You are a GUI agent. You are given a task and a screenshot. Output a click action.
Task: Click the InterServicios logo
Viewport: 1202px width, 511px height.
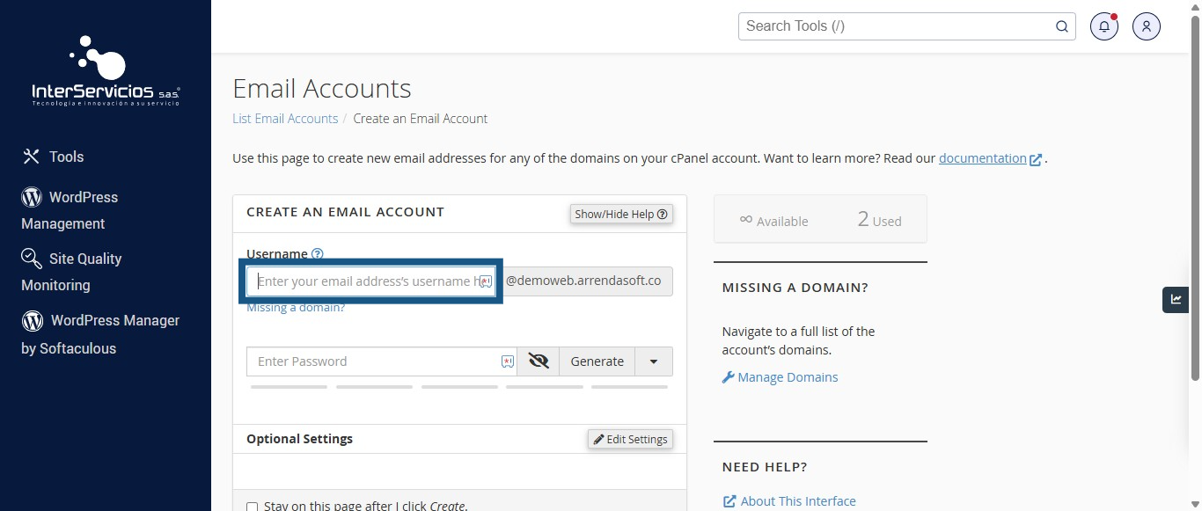[x=106, y=72]
